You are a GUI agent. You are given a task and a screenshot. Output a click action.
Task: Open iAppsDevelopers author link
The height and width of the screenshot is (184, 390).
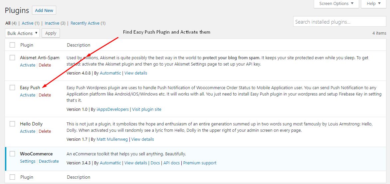pyautogui.click(x=113, y=109)
